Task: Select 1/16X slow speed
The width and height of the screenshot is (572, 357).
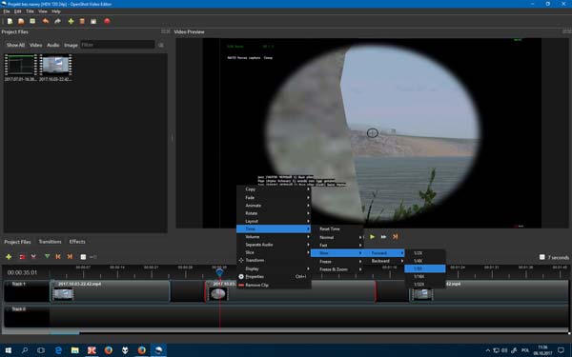Action: [x=425, y=276]
